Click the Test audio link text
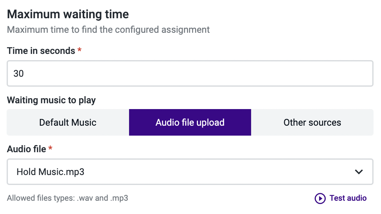Screen dimensions: 381x214 (348, 198)
